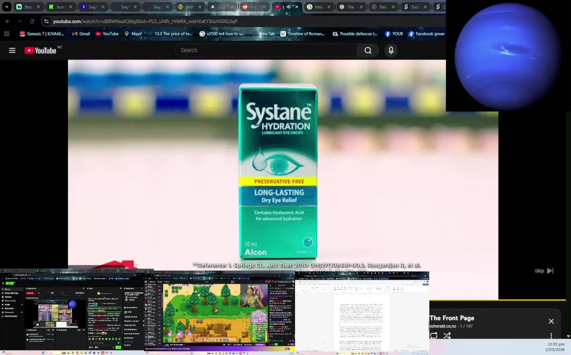Open 'Genesis 7 | KJVAAE...' bookmark
The width and height of the screenshot is (571, 355).
pos(42,34)
